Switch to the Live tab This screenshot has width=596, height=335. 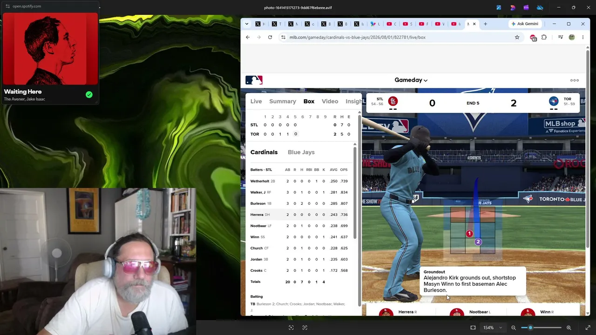256,101
